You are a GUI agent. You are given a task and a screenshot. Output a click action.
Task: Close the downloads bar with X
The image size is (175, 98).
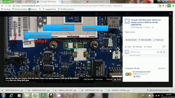pos(173,90)
